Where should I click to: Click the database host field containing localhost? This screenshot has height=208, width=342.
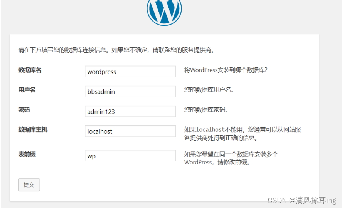pos(130,131)
